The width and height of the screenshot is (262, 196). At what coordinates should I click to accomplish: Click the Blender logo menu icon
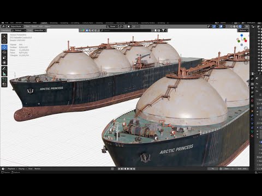[x=2, y=23]
